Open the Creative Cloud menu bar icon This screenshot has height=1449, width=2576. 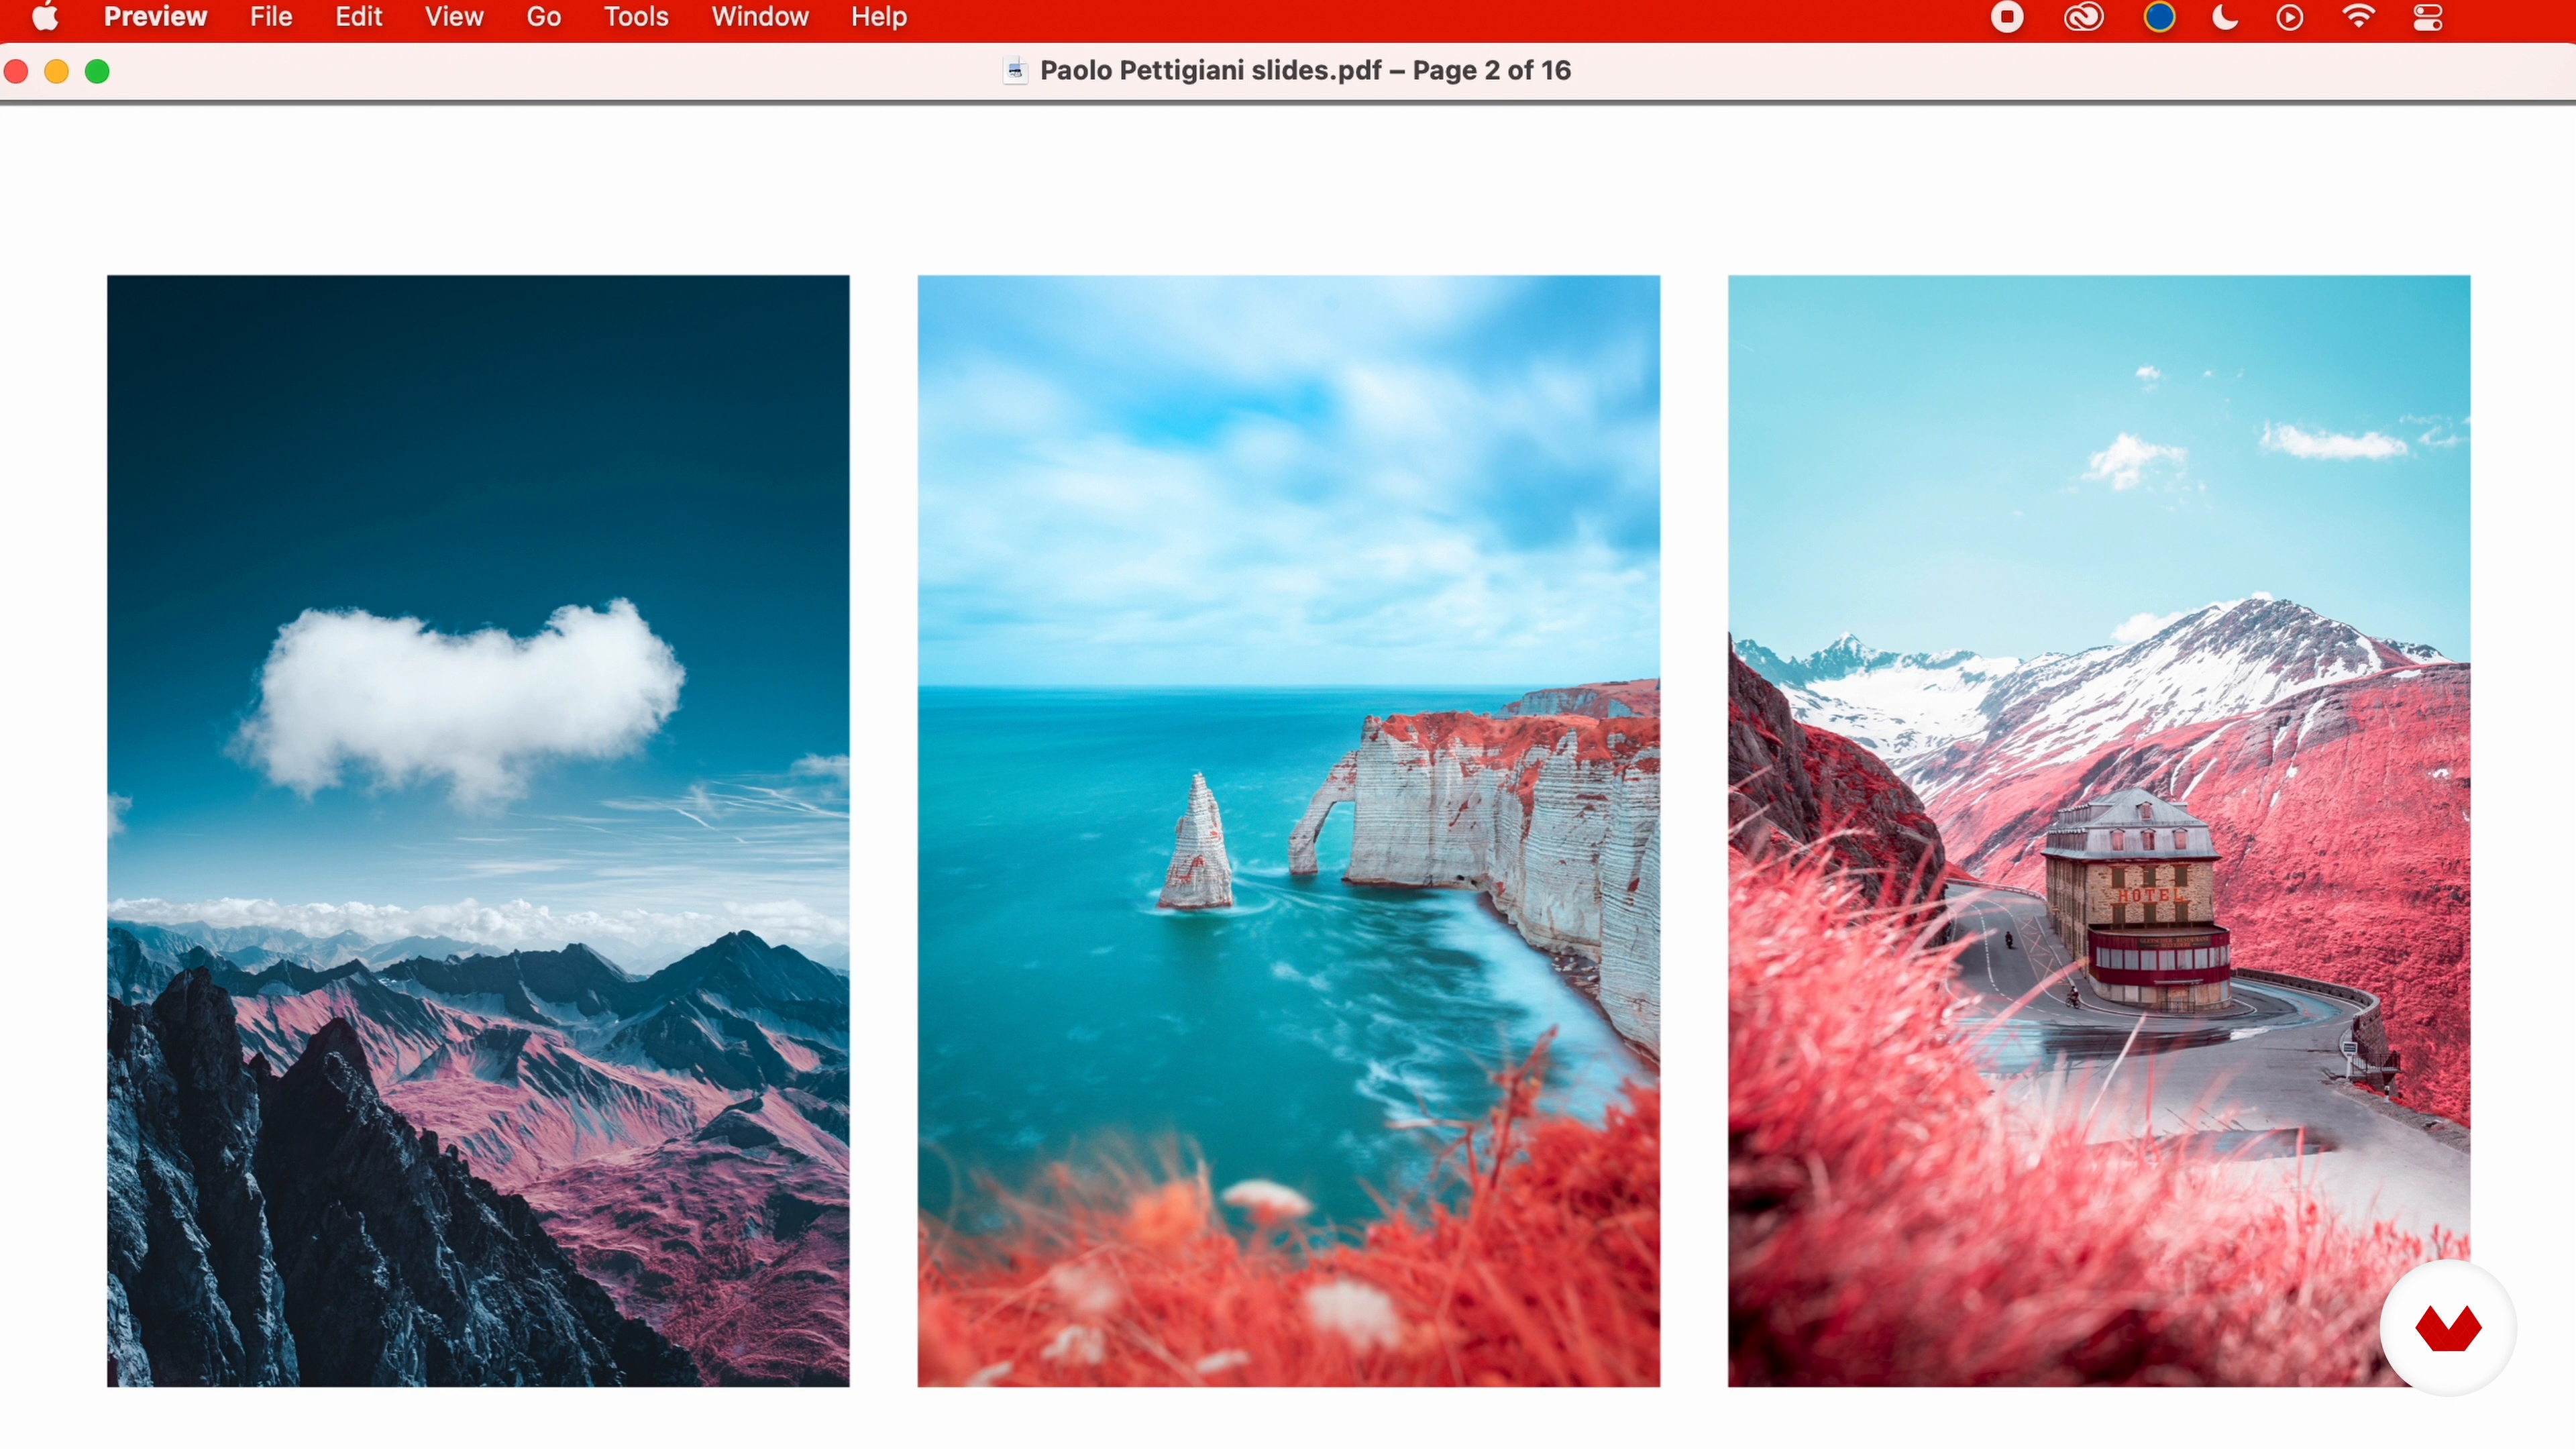point(2084,17)
